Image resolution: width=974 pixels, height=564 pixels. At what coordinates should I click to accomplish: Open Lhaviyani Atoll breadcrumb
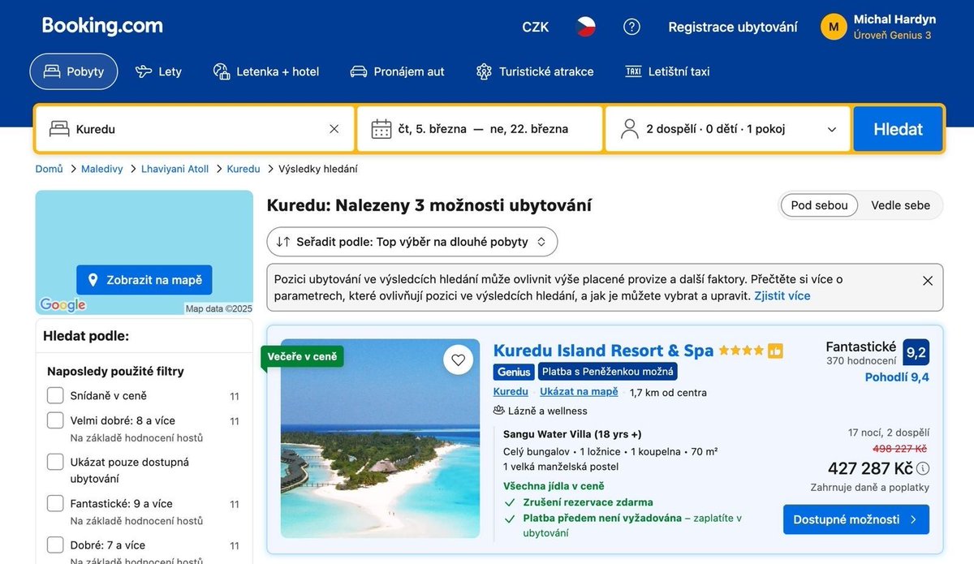tap(175, 169)
